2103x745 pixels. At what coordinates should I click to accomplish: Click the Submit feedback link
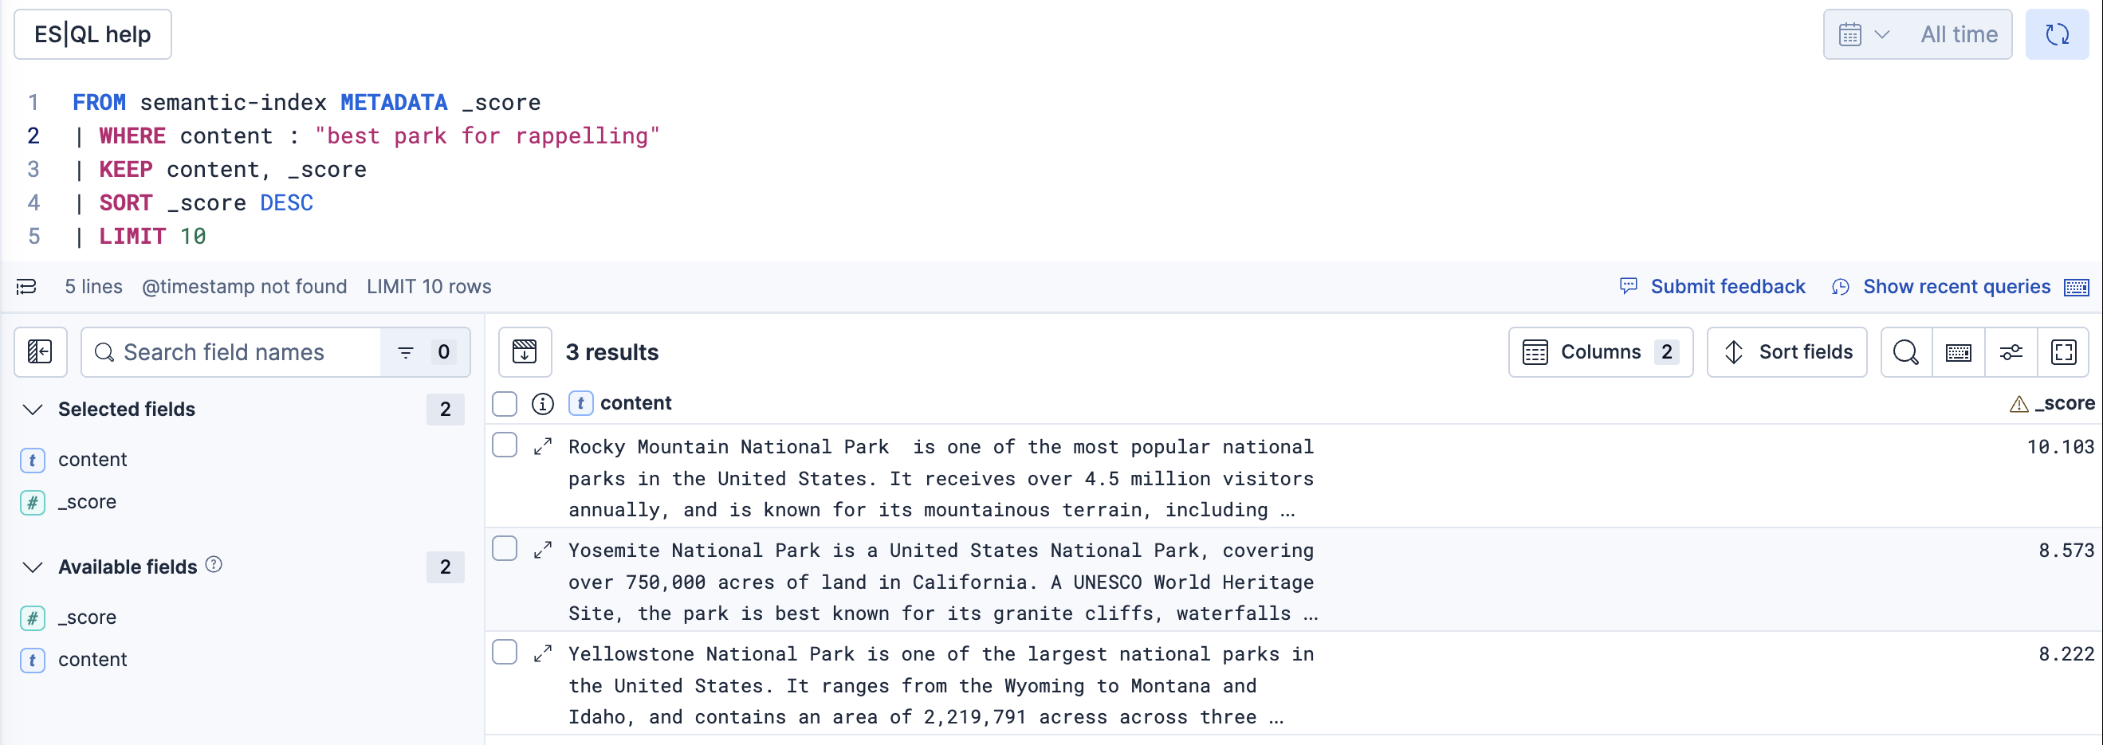click(x=1728, y=286)
